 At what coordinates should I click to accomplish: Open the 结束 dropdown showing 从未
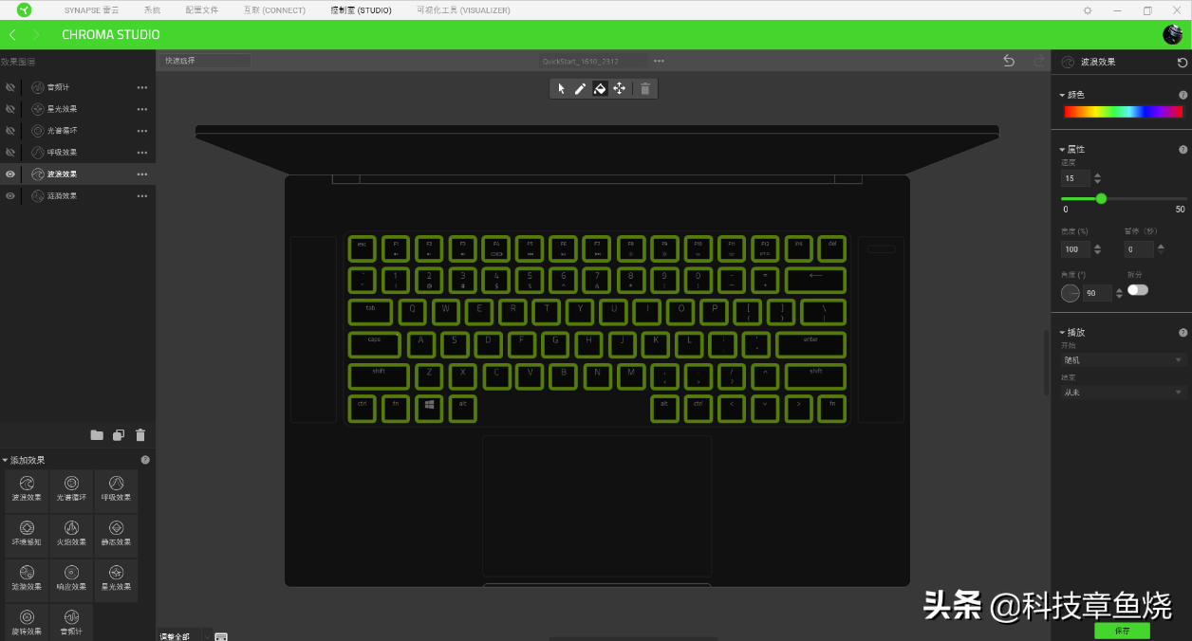1124,393
